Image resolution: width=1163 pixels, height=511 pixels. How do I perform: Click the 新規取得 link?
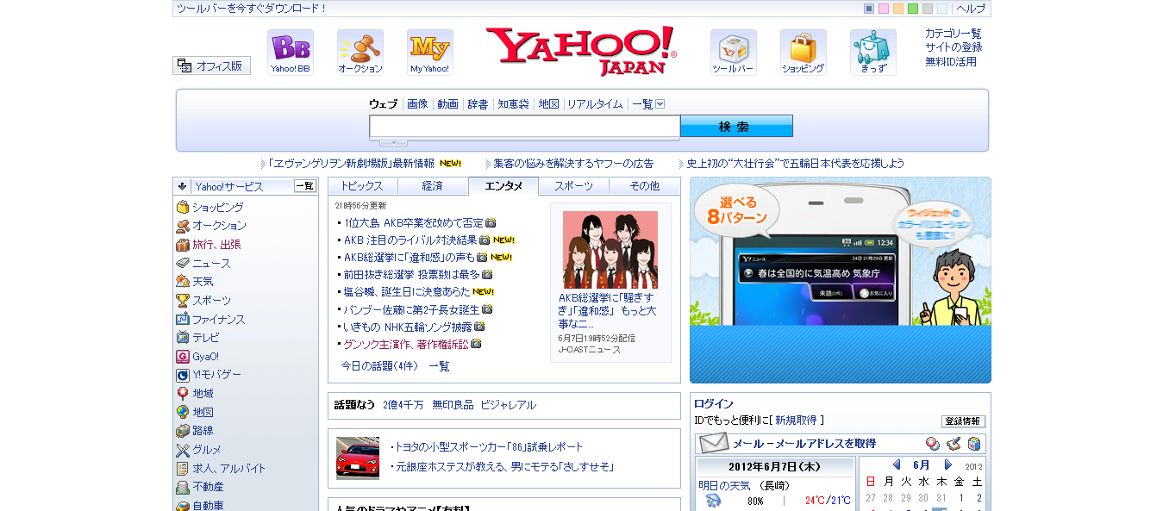coord(796,421)
